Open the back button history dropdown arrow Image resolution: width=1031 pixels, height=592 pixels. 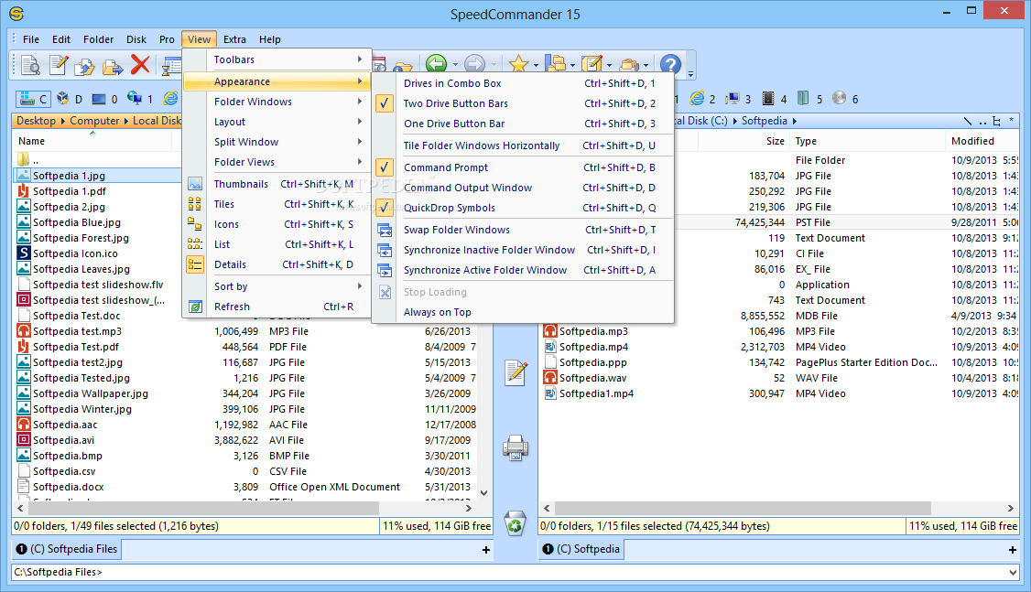coord(454,65)
